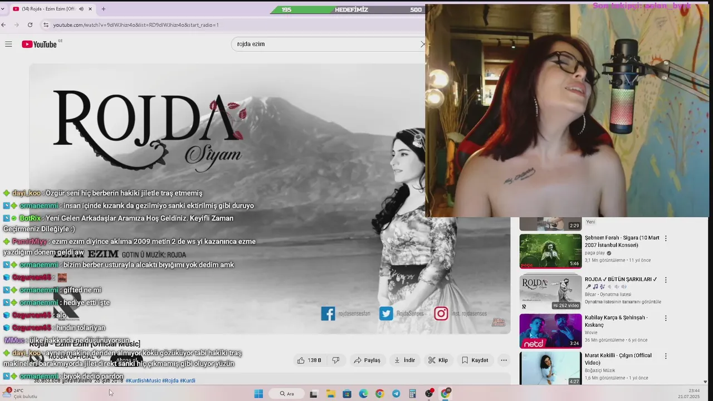Open site info icon in address bar
Viewport: 713px width, 401px height.
point(46,25)
